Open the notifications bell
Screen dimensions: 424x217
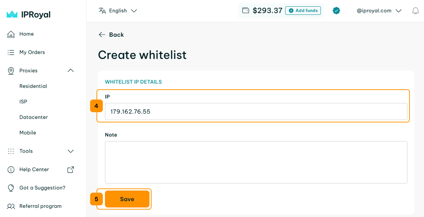click(416, 11)
